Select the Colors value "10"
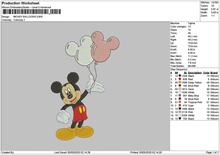This screenshot has height=155, width=220. coord(213,6)
